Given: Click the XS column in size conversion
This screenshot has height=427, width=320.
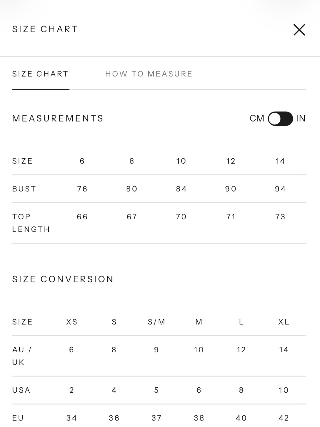Looking at the screenshot, I should 71,322.
